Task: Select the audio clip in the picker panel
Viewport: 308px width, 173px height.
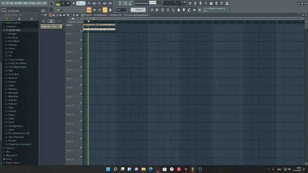Action: click(51, 26)
